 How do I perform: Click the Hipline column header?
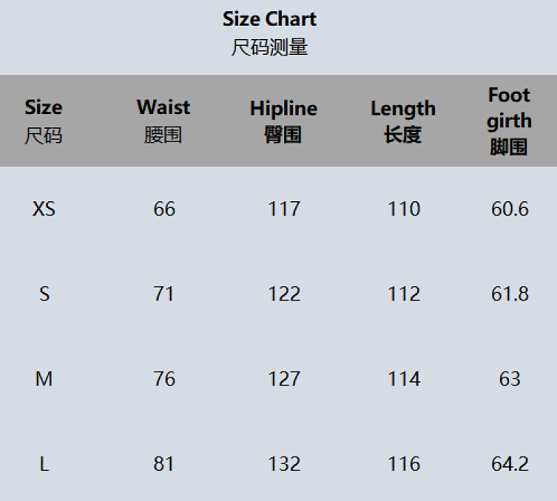pos(283,121)
